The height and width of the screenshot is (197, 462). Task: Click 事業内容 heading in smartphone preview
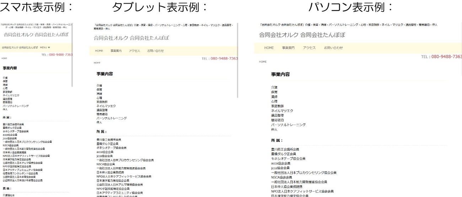tap(10, 68)
